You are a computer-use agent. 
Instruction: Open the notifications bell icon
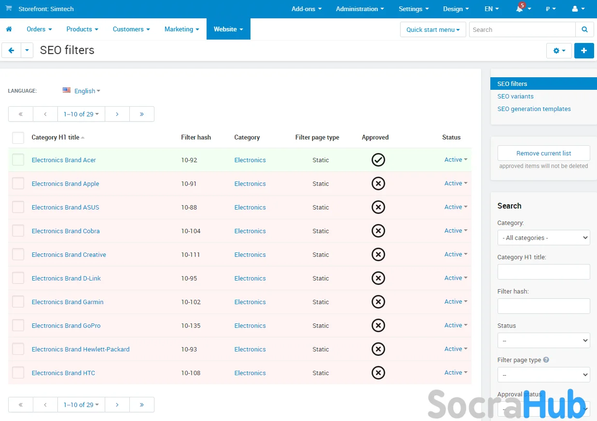pos(520,9)
